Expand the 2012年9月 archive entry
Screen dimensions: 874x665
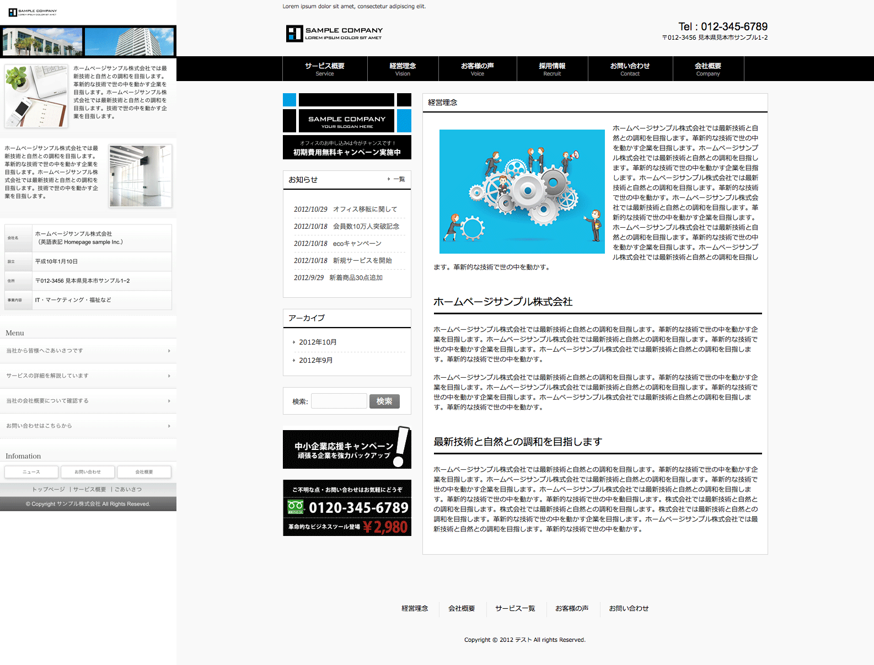pyautogui.click(x=315, y=361)
